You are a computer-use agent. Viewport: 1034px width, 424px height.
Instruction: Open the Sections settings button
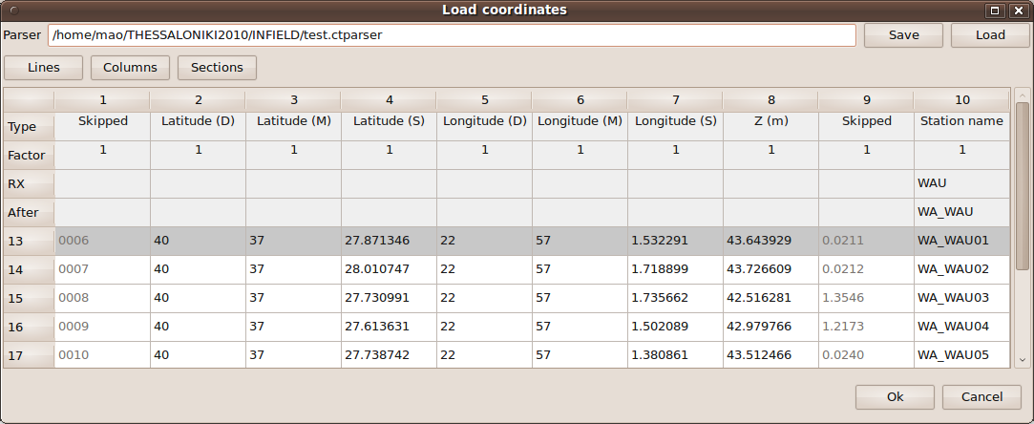coord(217,68)
